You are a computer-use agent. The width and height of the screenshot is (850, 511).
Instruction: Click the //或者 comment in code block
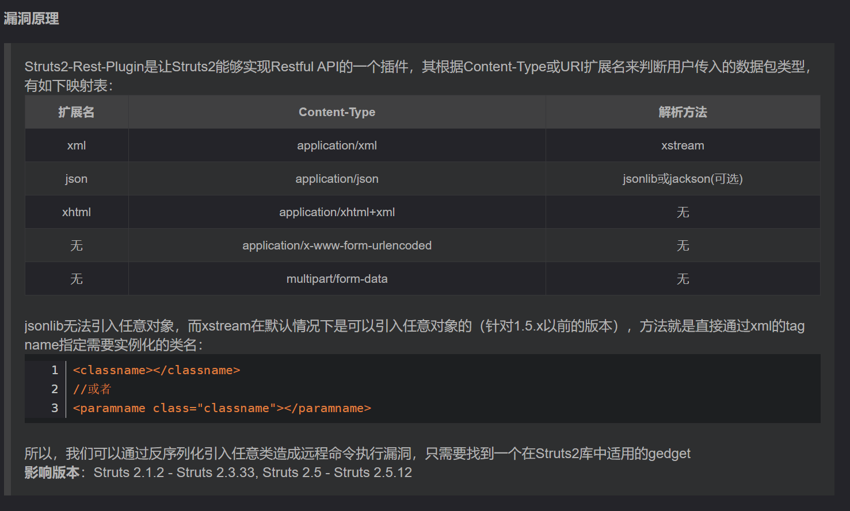coord(92,389)
